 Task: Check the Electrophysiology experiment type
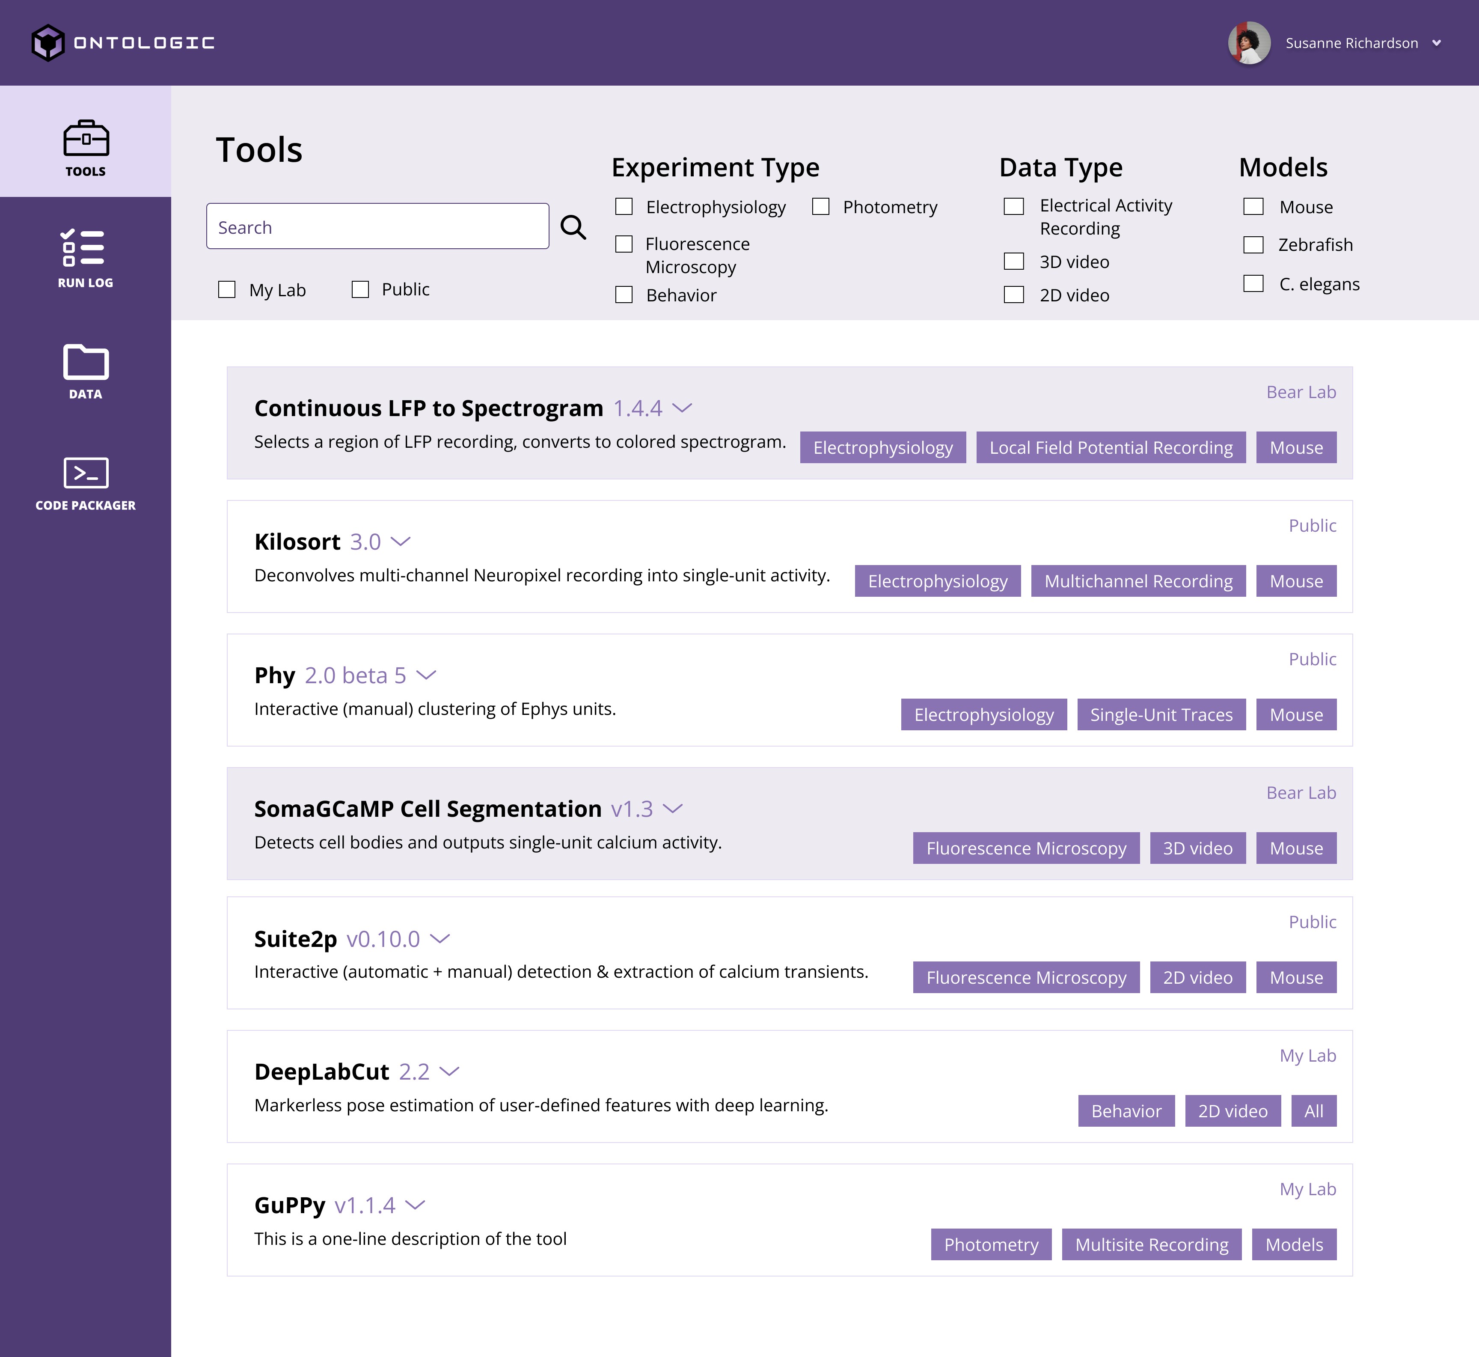pyautogui.click(x=624, y=206)
